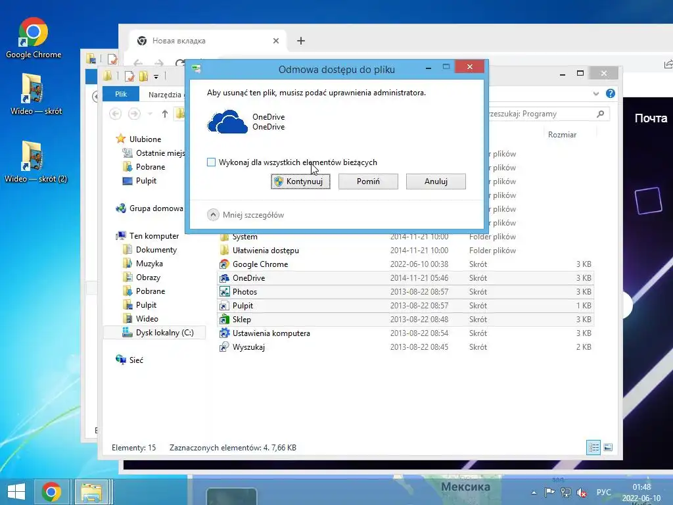Click the network tray icon
673x505 pixels.
tap(566, 493)
